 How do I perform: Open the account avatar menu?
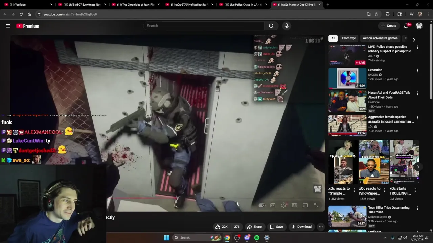[x=419, y=26]
